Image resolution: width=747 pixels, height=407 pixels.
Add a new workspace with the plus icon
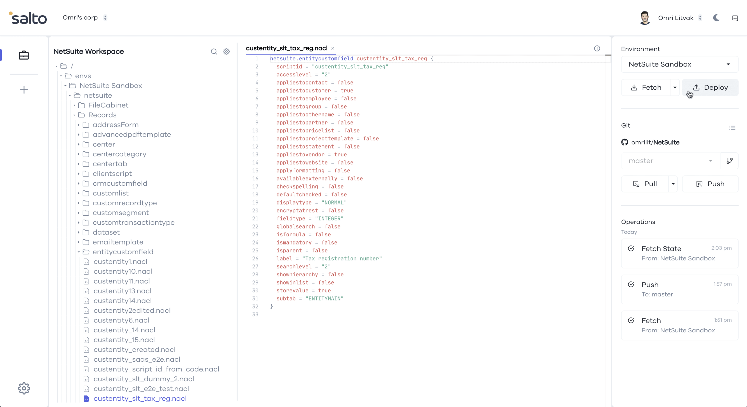tap(24, 90)
